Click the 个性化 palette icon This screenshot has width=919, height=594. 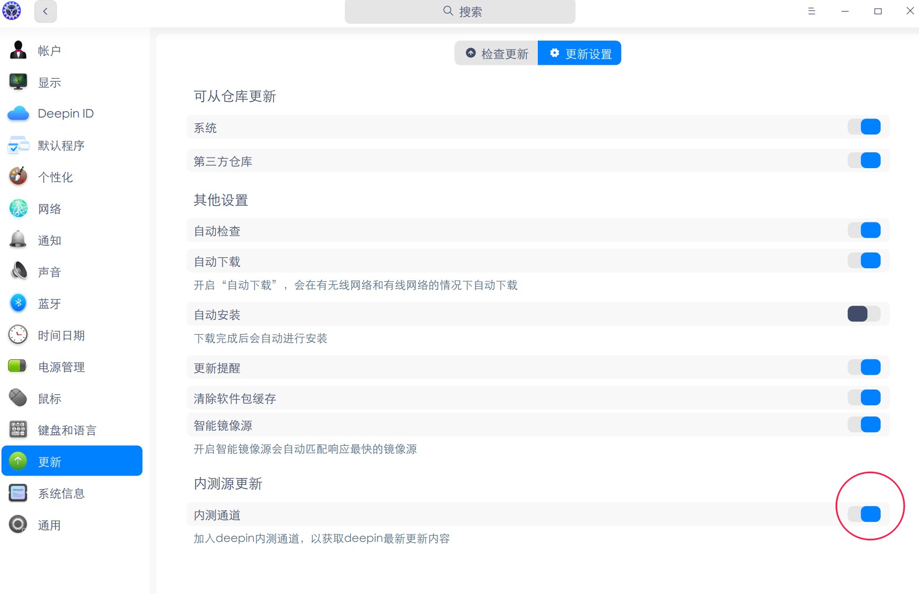coord(18,177)
